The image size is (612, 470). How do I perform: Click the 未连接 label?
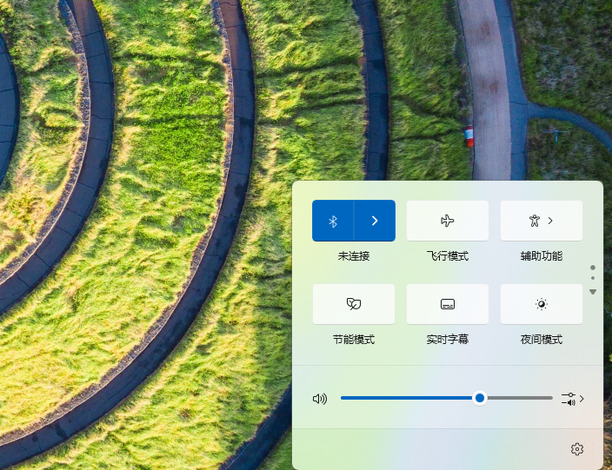click(354, 256)
